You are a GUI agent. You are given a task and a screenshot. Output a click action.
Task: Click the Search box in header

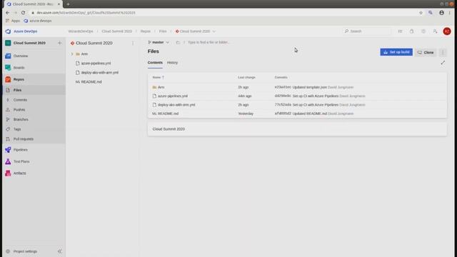coord(367,31)
